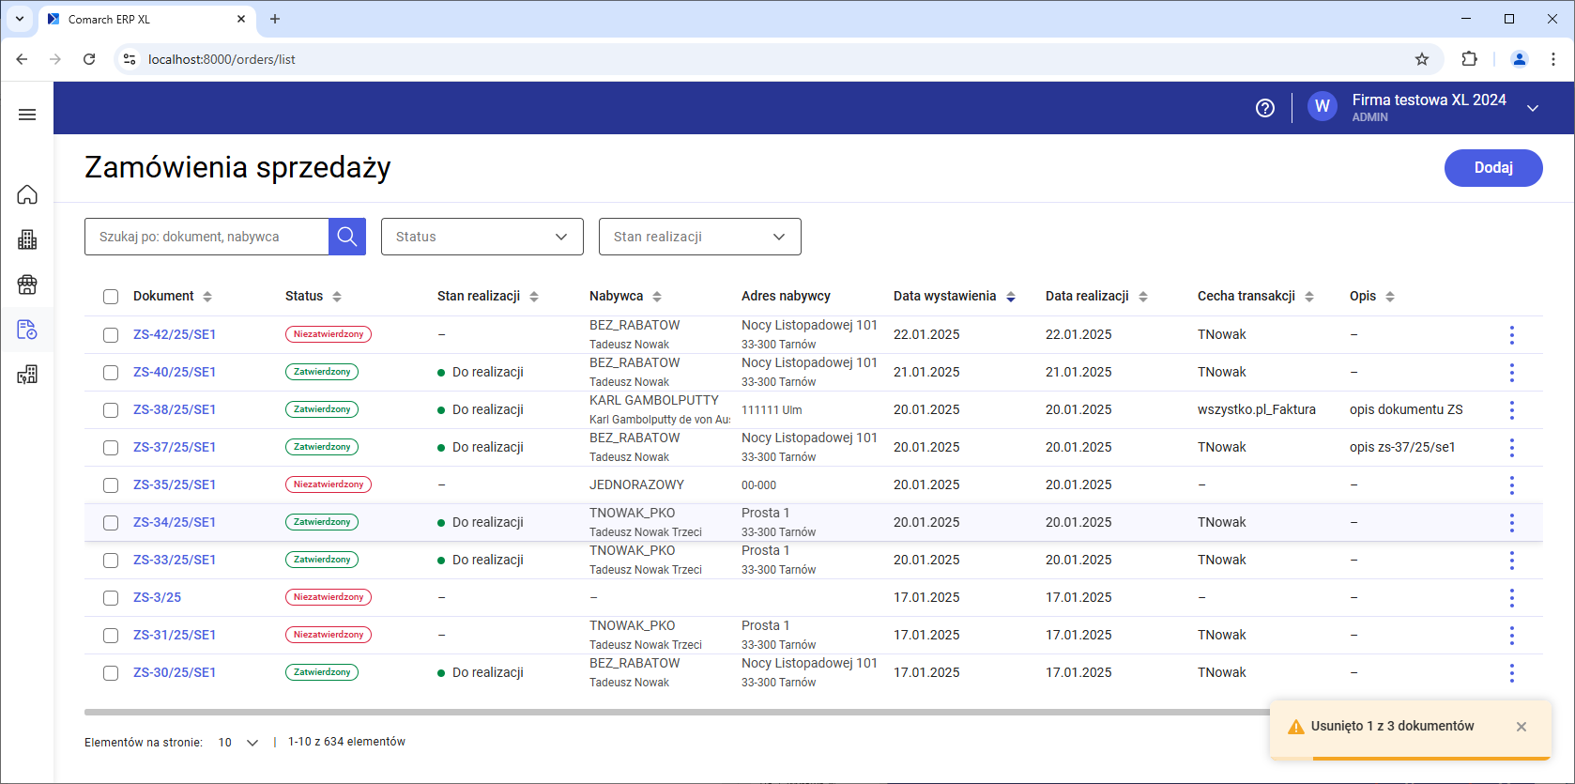The width and height of the screenshot is (1575, 784).
Task: Tick the select-all checkbox in header
Action: (111, 297)
